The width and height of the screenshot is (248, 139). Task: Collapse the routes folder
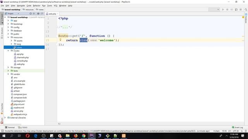8,51
